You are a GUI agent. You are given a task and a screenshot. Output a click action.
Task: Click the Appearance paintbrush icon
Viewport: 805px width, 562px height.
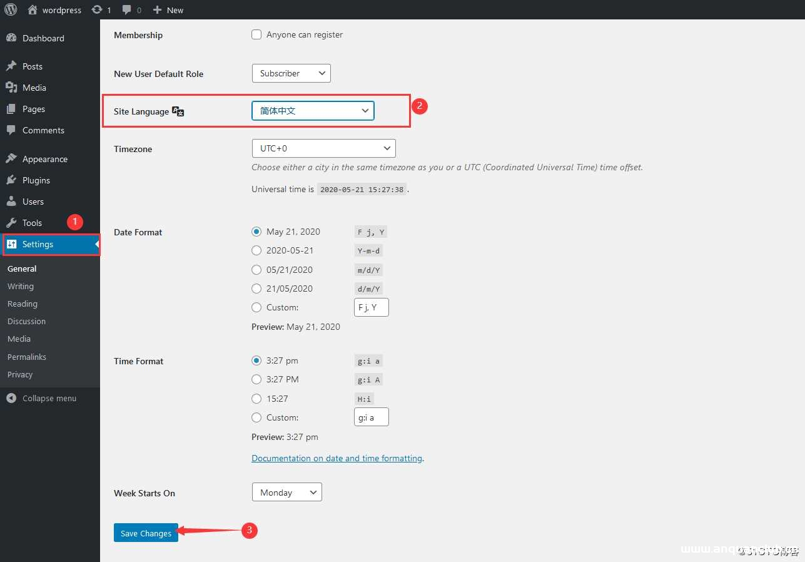pos(12,158)
